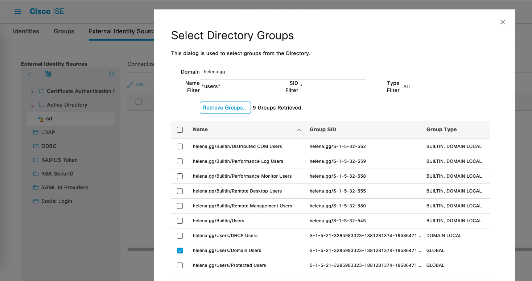Switch to the Identities tab

tap(26, 31)
